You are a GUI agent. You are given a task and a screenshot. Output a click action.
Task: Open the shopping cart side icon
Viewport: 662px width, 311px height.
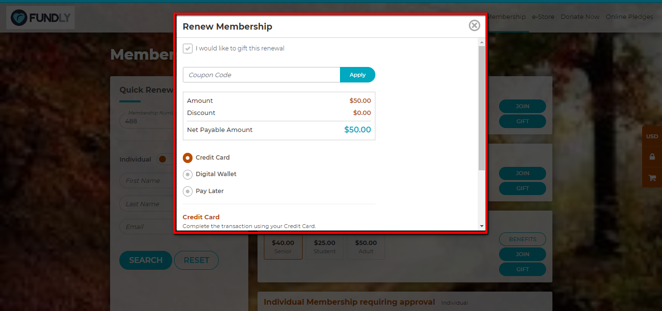pyautogui.click(x=652, y=178)
